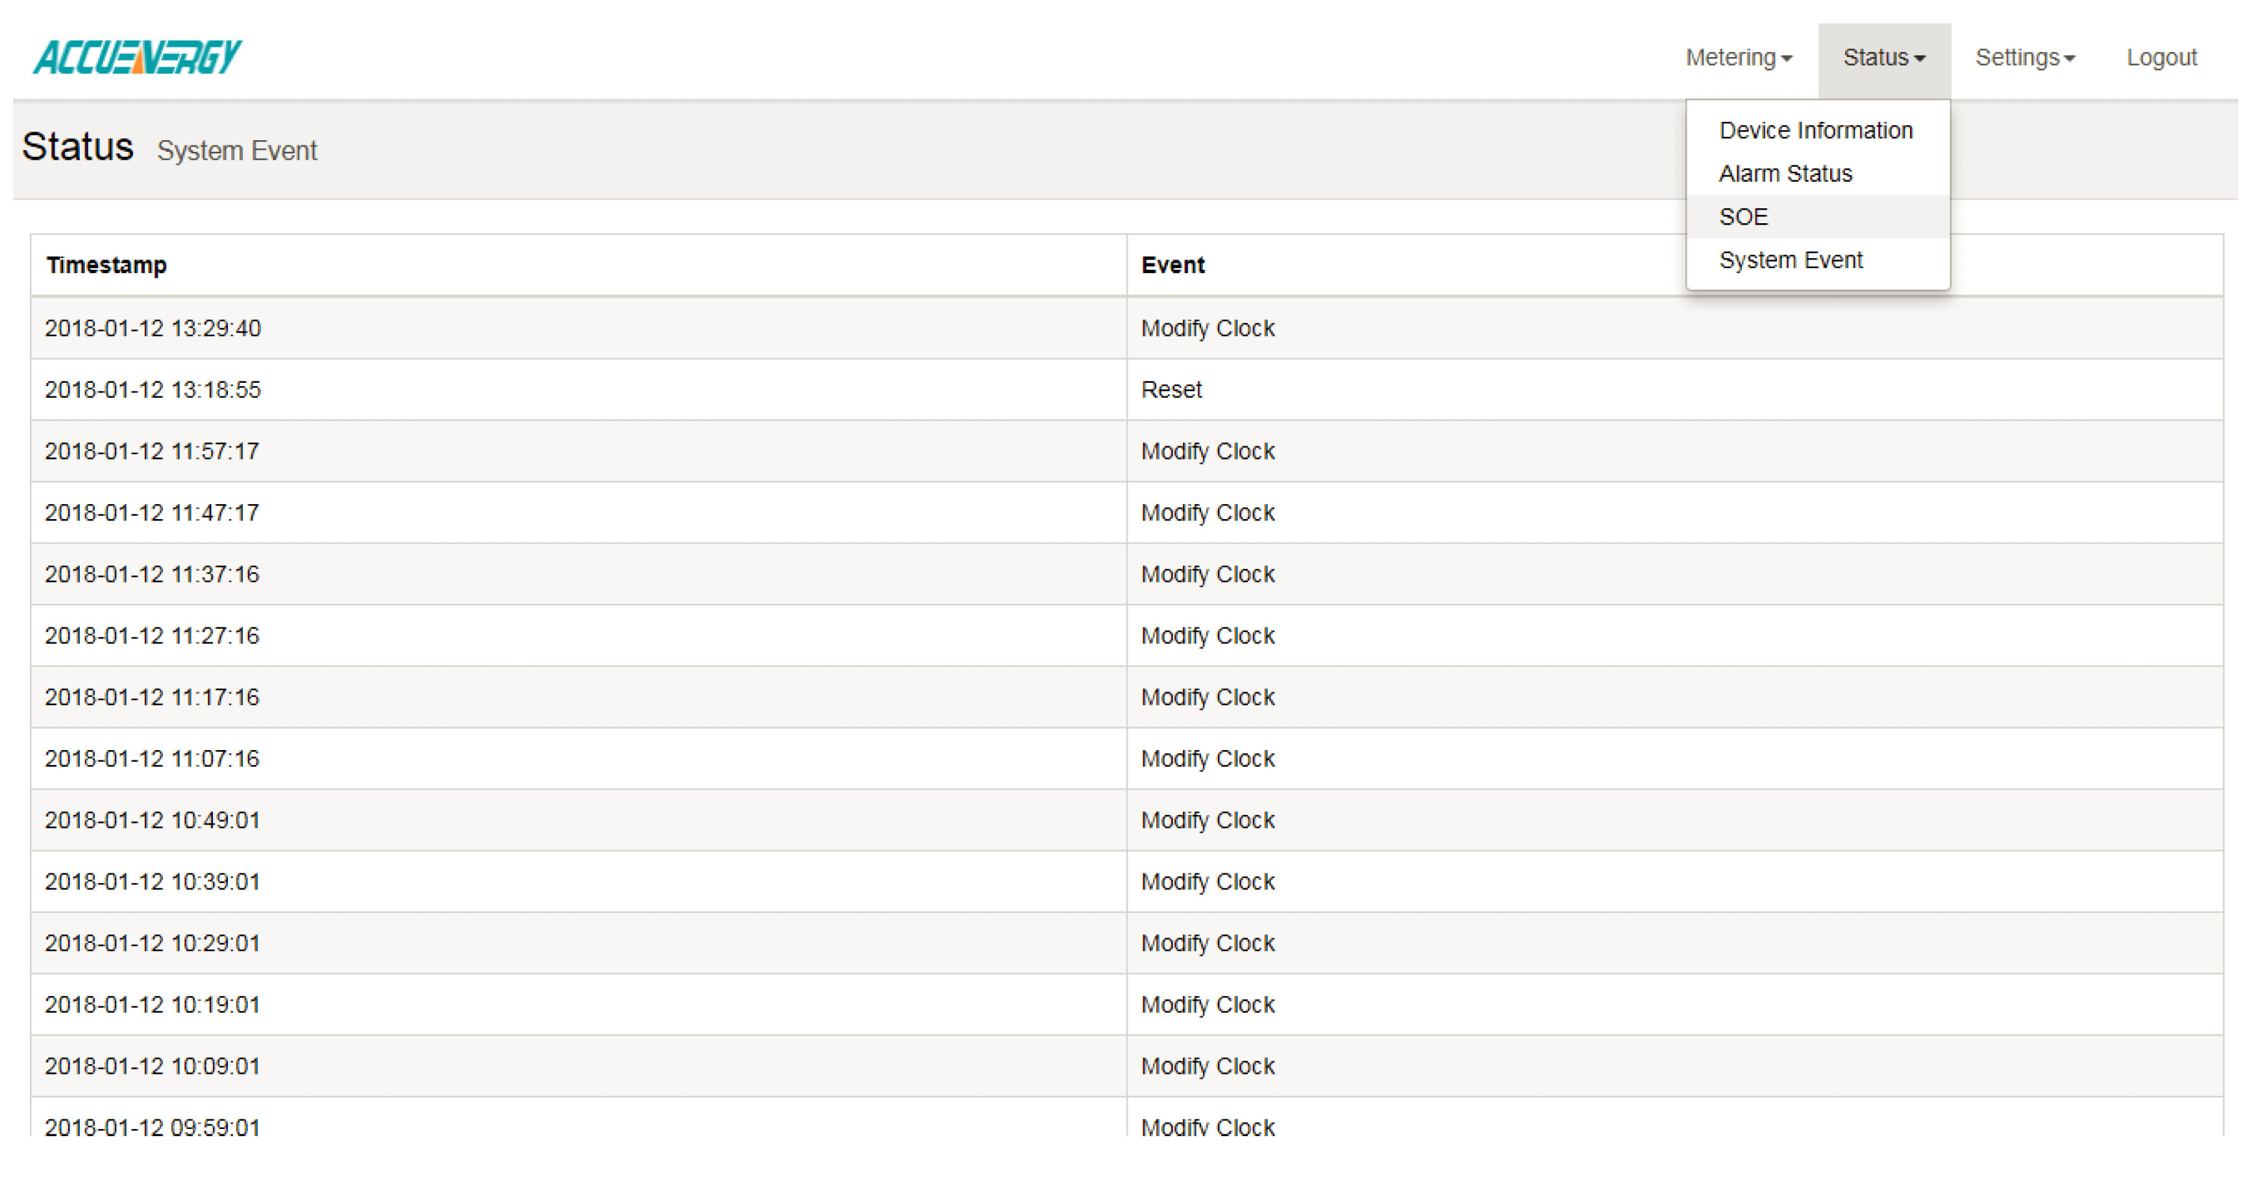Click the Accuenergy logo
This screenshot has width=2245, height=1177.
[x=138, y=58]
